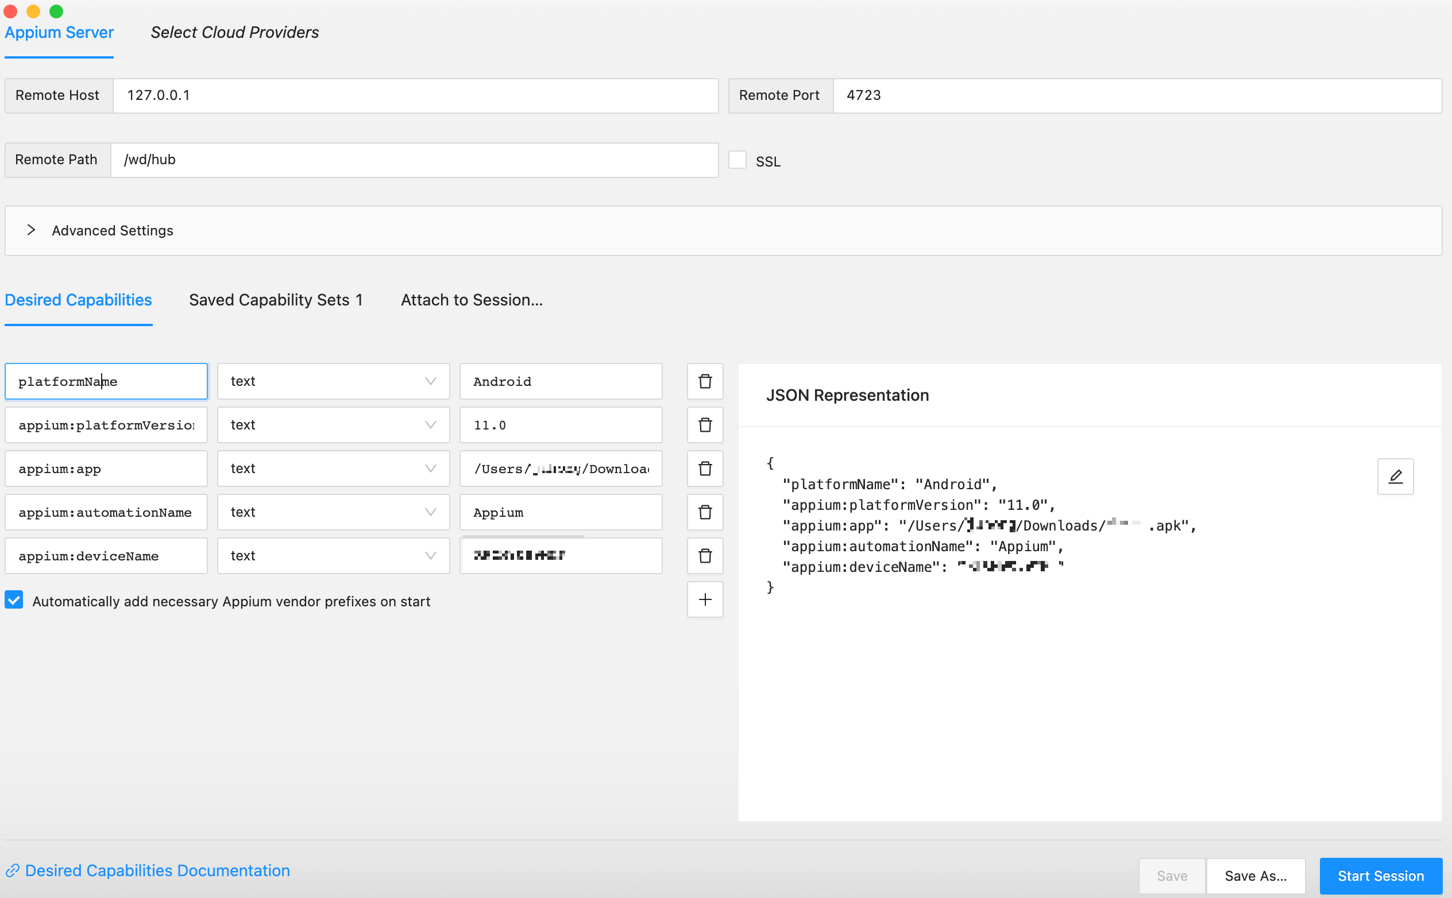The image size is (1452, 898).
Task: Open the Select Cloud Providers tab
Action: (x=235, y=32)
